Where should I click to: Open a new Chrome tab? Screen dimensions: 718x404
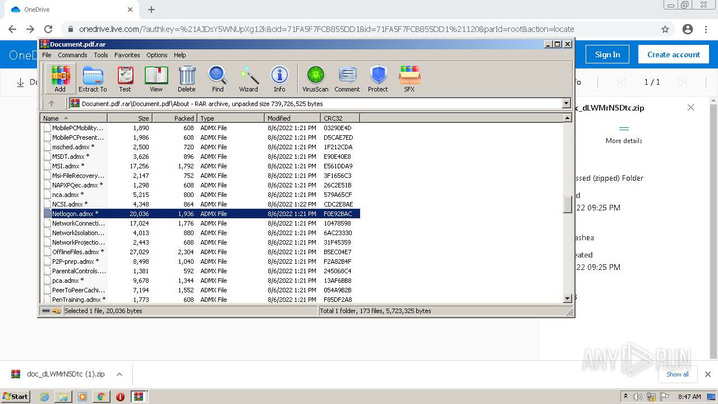coord(151,10)
